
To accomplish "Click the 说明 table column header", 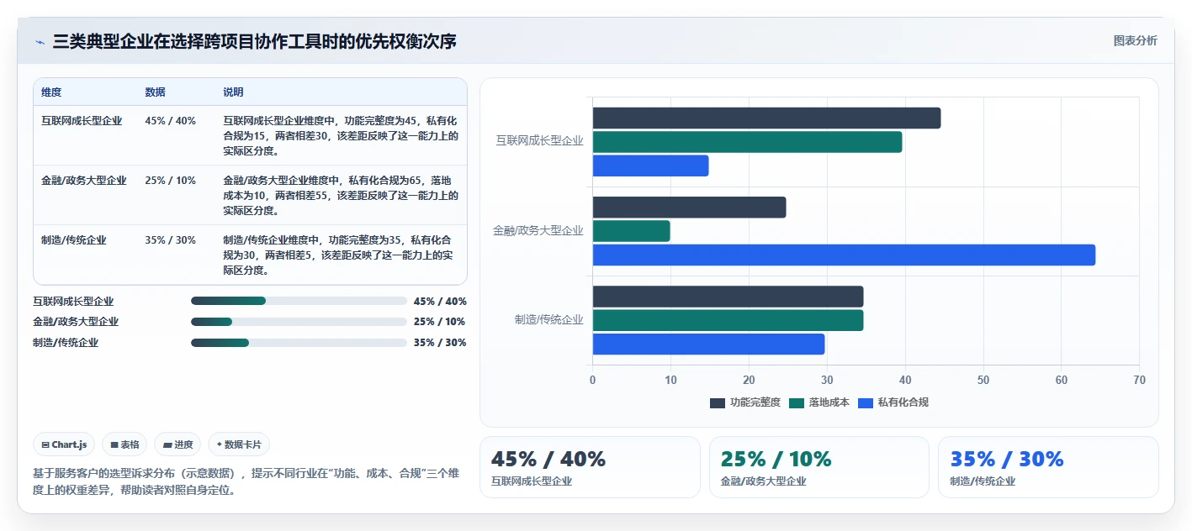I will pos(233,92).
